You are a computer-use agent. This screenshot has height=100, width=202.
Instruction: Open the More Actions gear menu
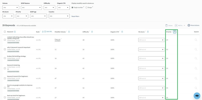(x=189, y=25)
